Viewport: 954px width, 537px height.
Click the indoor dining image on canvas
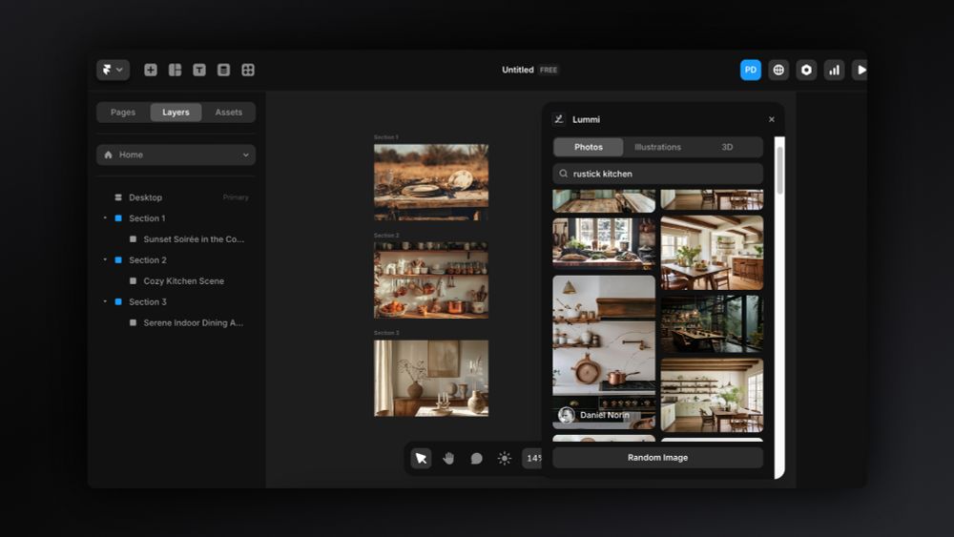coord(431,378)
